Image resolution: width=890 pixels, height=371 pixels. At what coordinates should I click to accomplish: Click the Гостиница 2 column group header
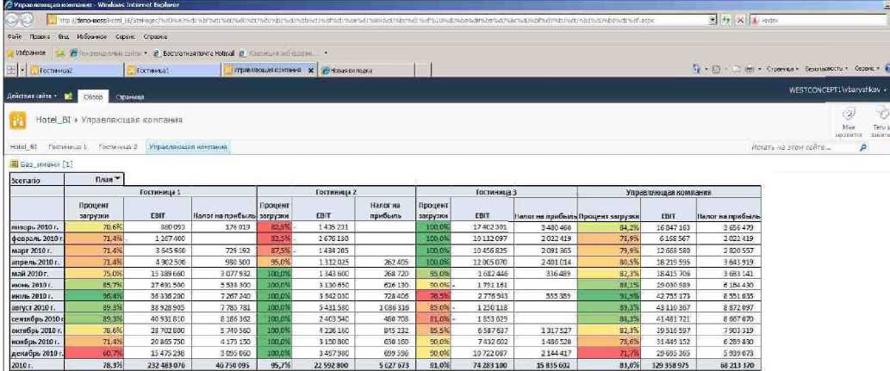point(337,193)
